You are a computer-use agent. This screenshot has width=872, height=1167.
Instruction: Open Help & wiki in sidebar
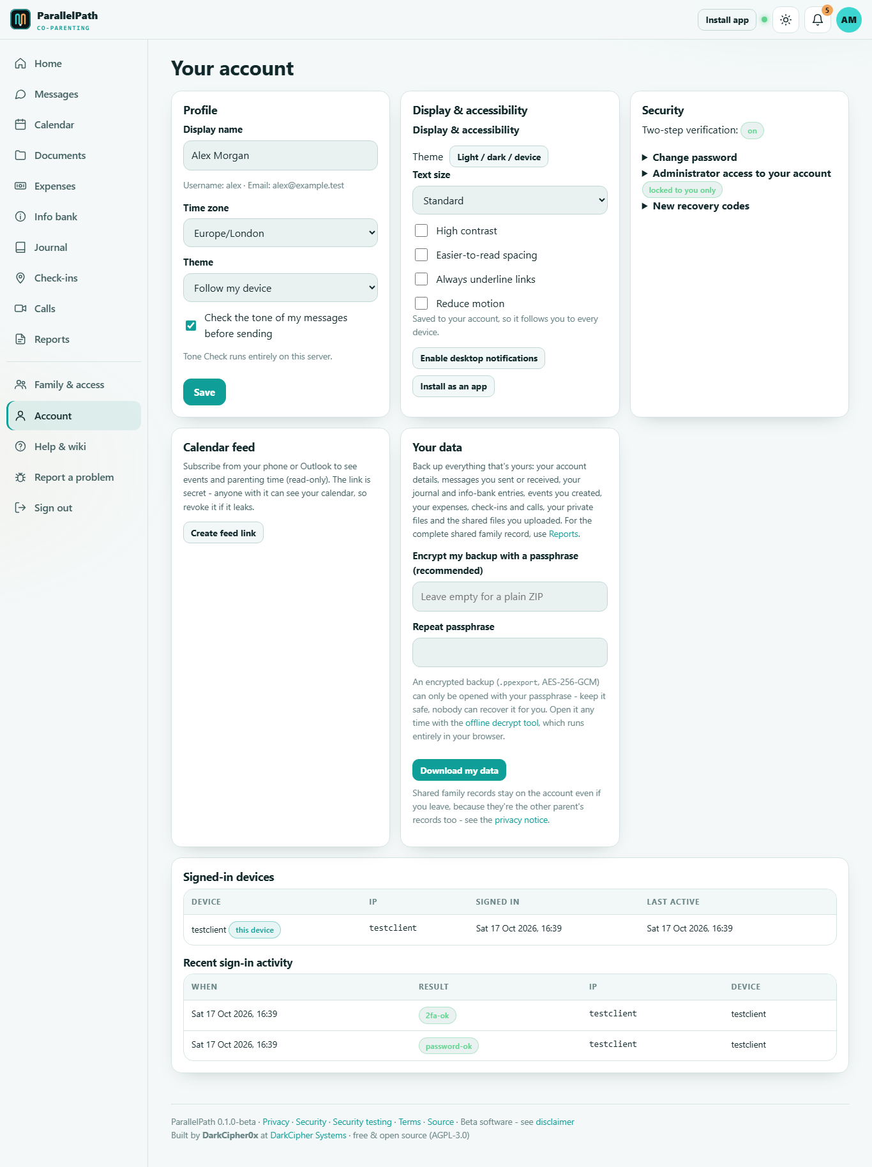pos(74,446)
